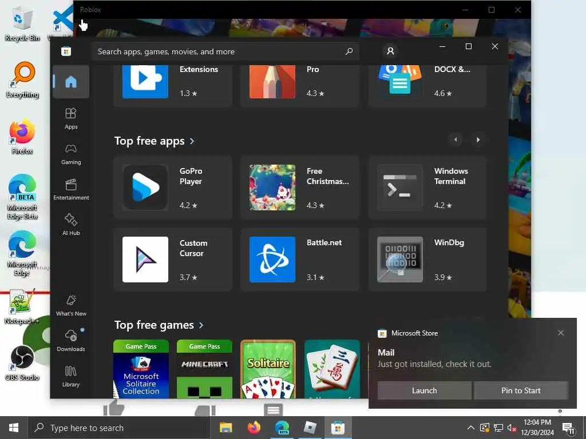Expand the Top free games section chevron
Viewport: 586px width, 439px height.
[201, 325]
